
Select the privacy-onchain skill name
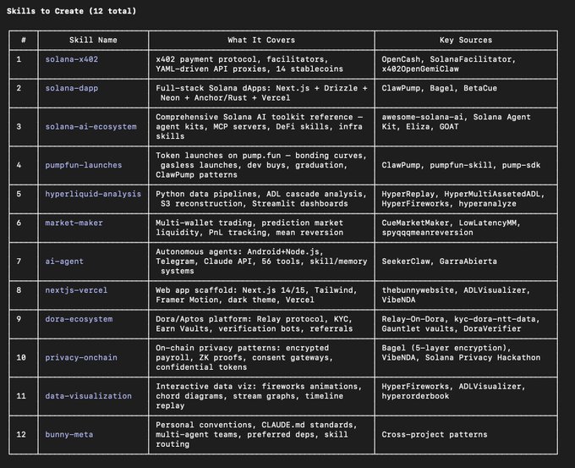tap(83, 358)
